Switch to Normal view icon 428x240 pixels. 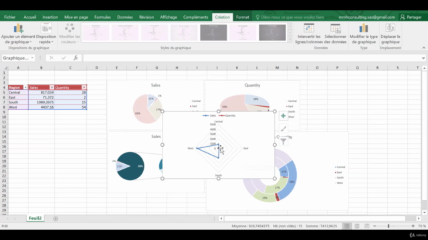point(346,226)
